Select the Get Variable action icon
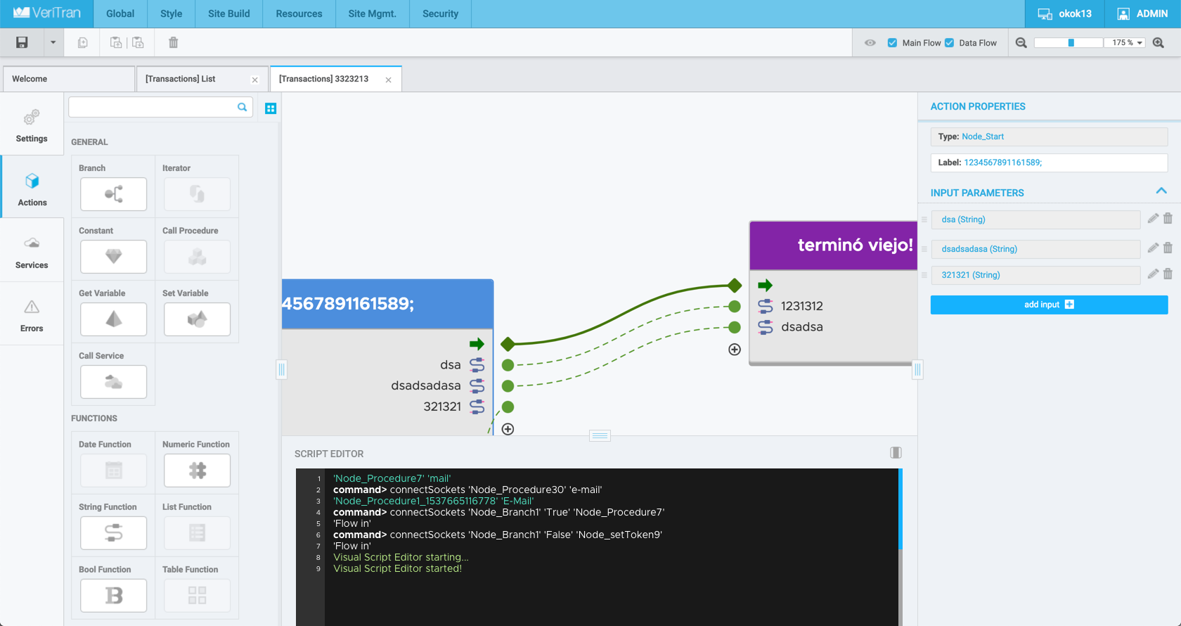The image size is (1181, 626). click(113, 319)
